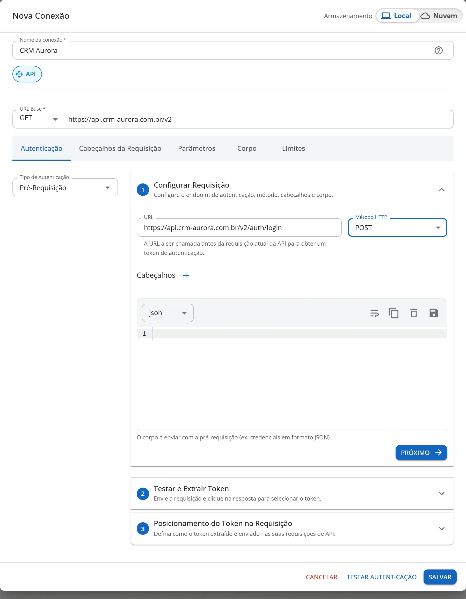Viewport: 466px width, 599px height.
Task: Select the API connection type chip
Action: click(x=27, y=74)
